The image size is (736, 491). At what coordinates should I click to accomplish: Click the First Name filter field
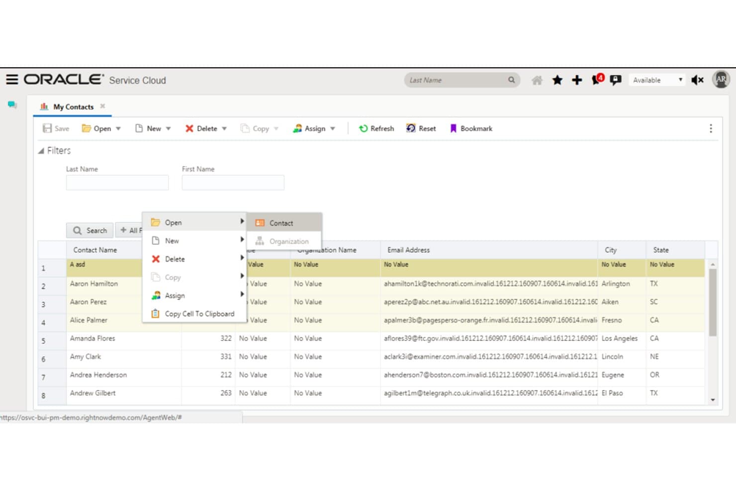[x=233, y=183]
